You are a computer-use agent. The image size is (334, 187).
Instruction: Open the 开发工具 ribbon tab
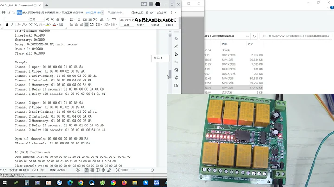(x=67, y=12)
